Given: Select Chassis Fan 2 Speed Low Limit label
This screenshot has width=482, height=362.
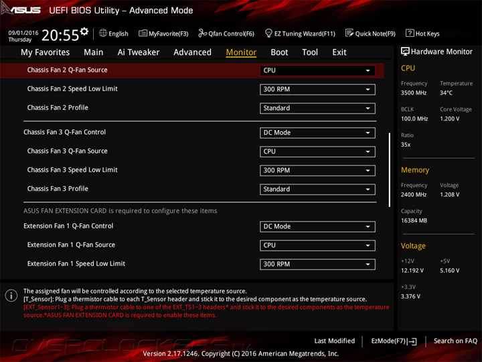Looking at the screenshot, I should coord(72,88).
